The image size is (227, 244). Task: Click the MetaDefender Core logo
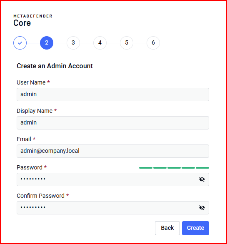pyautogui.click(x=33, y=20)
